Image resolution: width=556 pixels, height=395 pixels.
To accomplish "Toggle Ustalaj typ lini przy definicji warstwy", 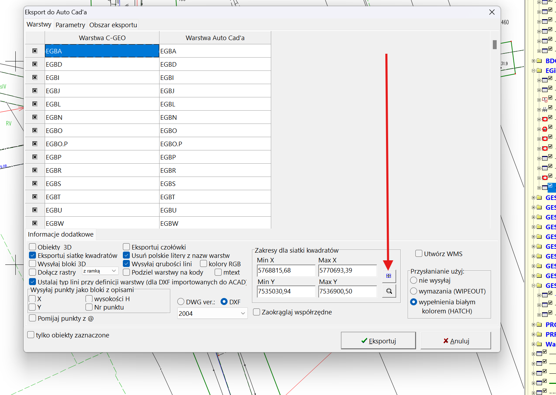I will [32, 282].
